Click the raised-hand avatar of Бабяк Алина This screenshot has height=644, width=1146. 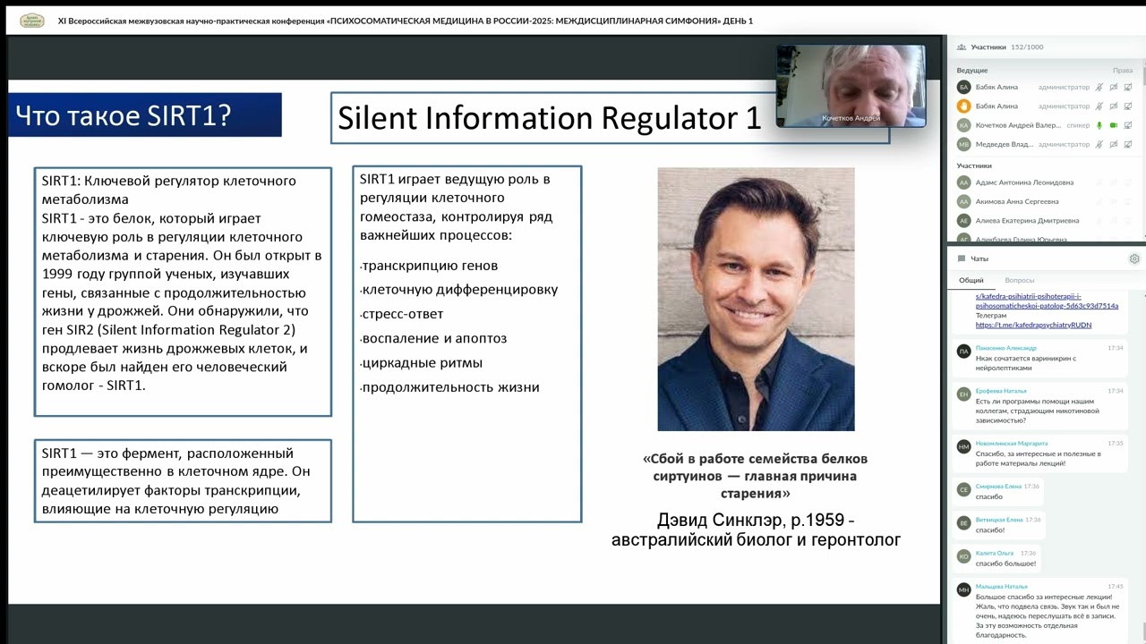[x=963, y=106]
